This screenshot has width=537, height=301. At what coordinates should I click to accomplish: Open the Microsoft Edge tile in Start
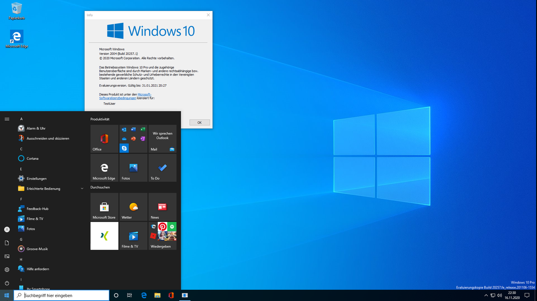pyautogui.click(x=104, y=168)
